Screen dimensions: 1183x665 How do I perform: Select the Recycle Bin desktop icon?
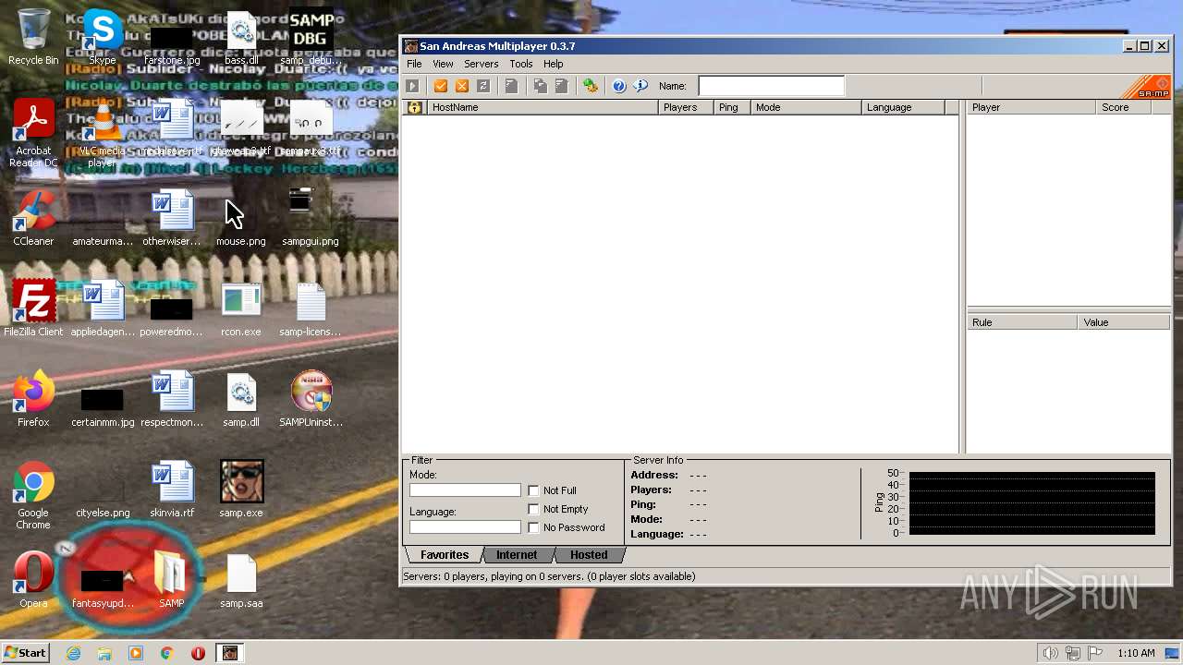[33, 37]
